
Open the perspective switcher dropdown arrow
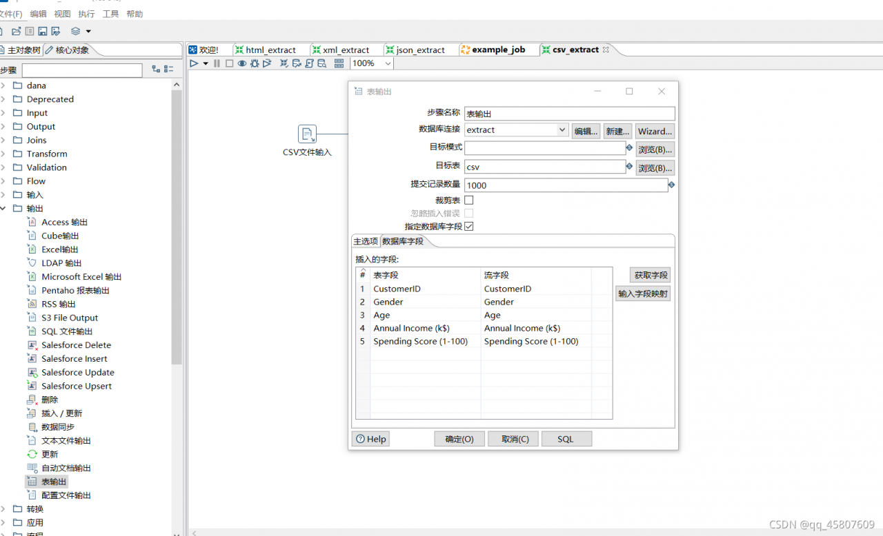(x=88, y=31)
